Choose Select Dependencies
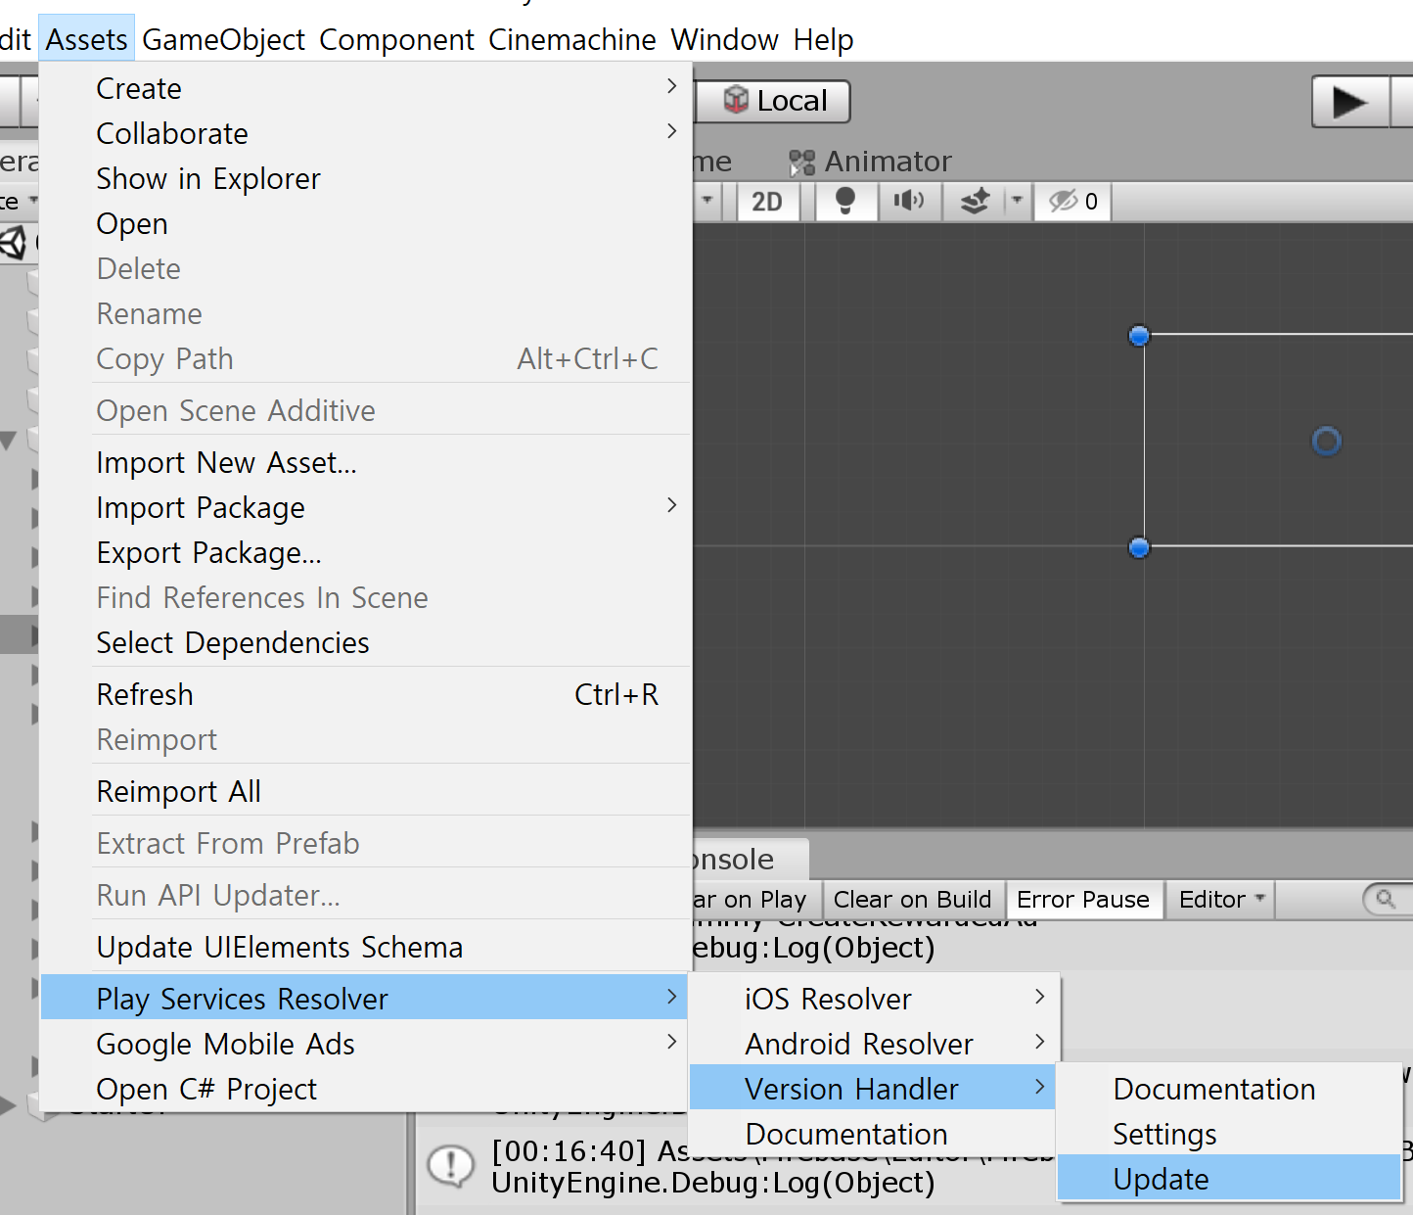This screenshot has height=1215, width=1413. pos(366,642)
